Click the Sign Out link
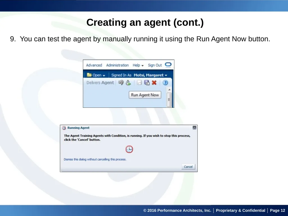 click(155, 65)
